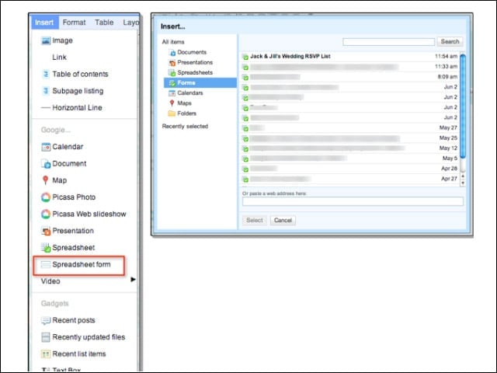This screenshot has width=497, height=373.
Task: Click the Image icon in Insert menu
Action: pos(46,40)
